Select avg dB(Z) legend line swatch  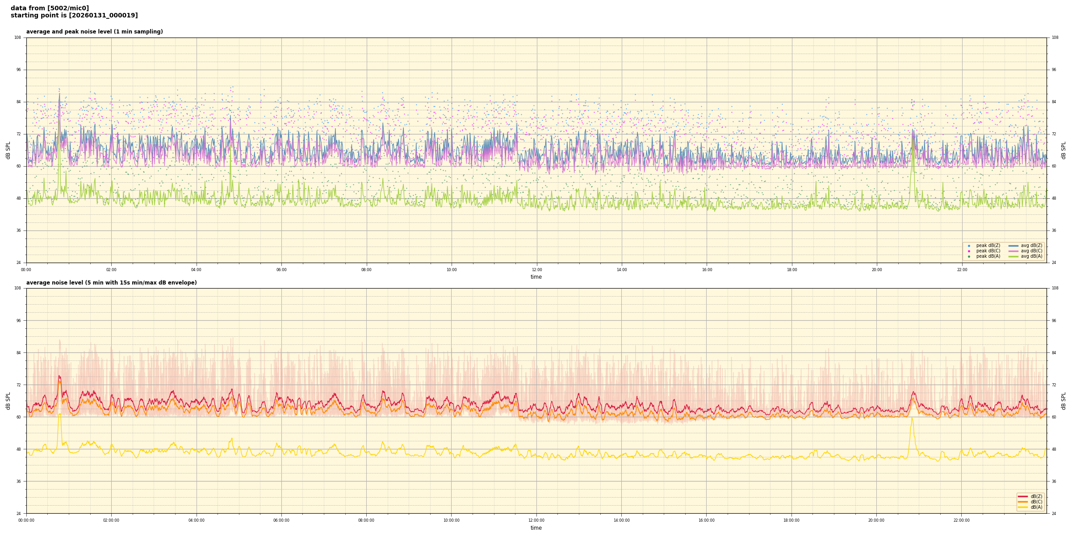click(1013, 246)
